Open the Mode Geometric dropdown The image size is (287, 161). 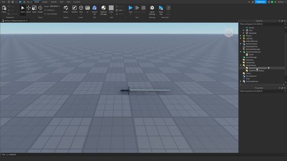click(x=55, y=6)
